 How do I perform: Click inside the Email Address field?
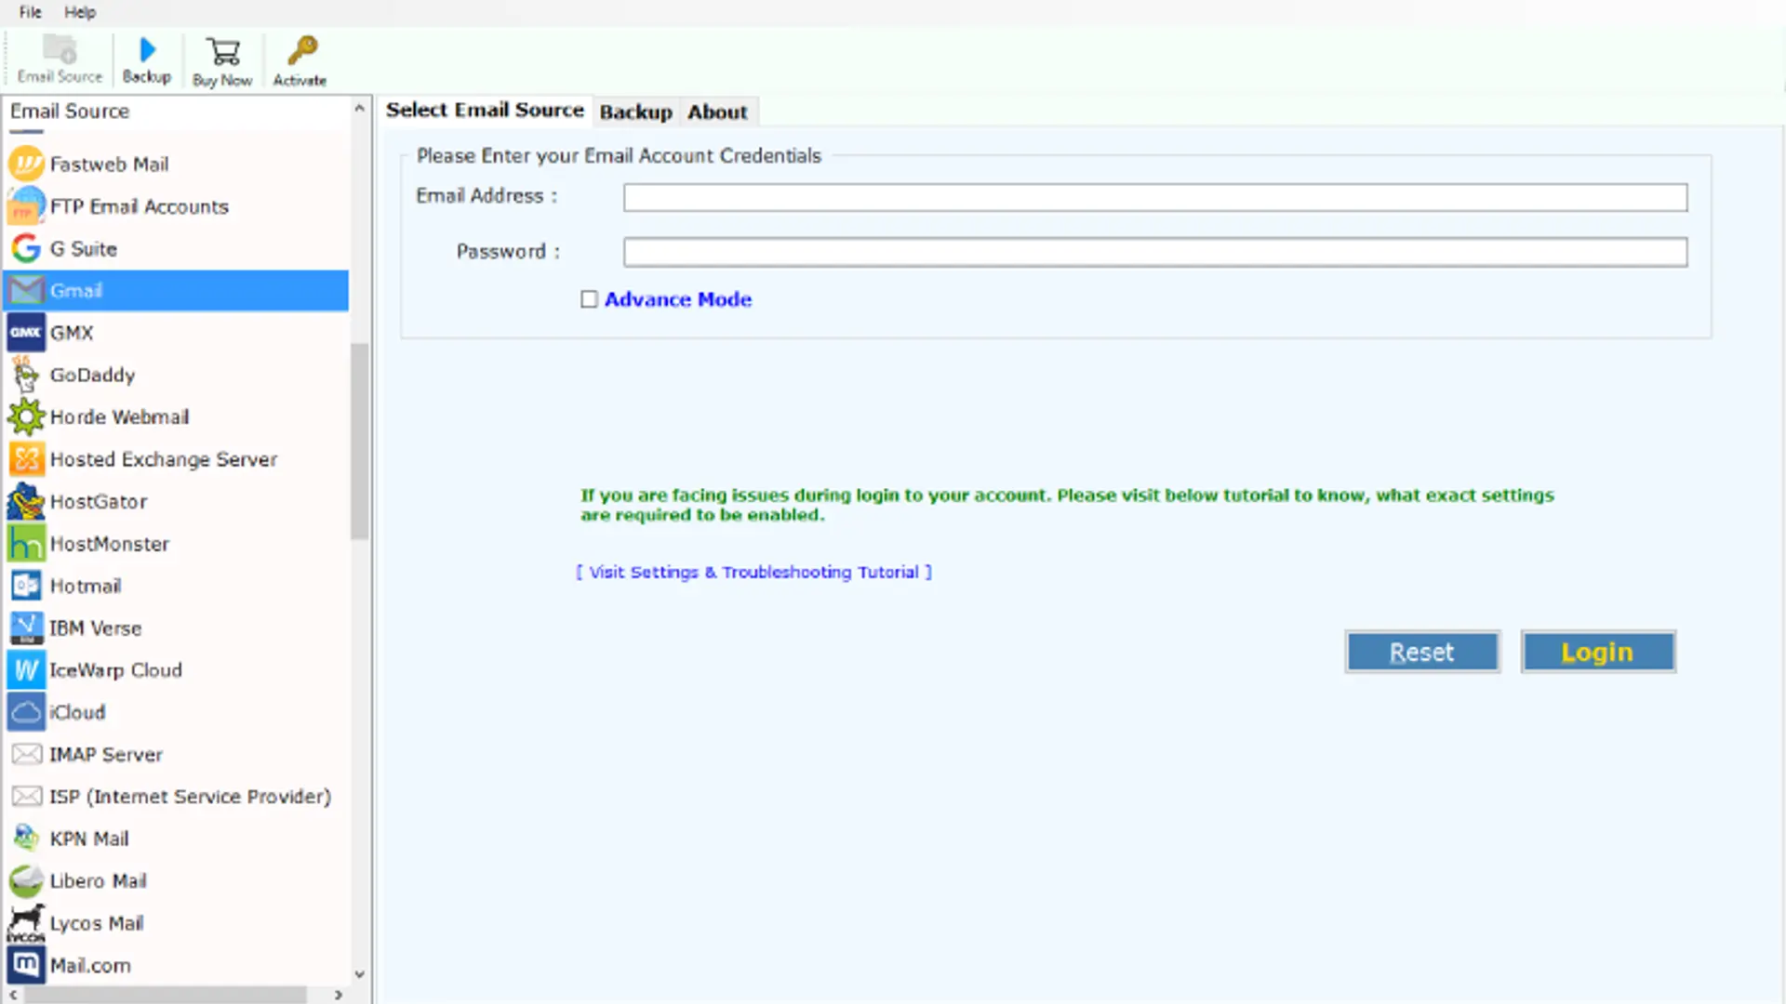tap(1153, 197)
